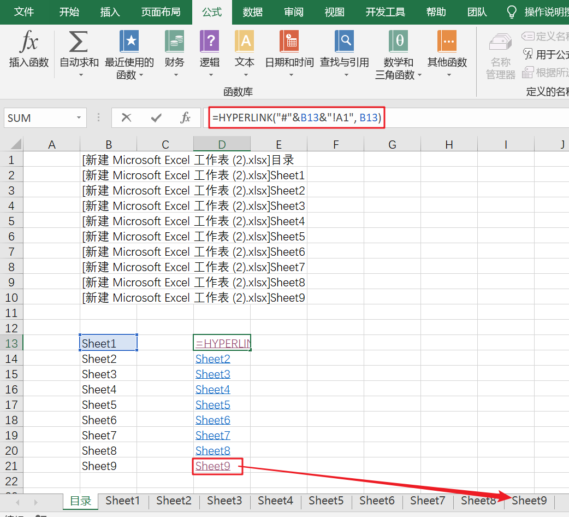Select cell B14 containing Sheet2
Viewport: 569px width, 517px height.
108,359
